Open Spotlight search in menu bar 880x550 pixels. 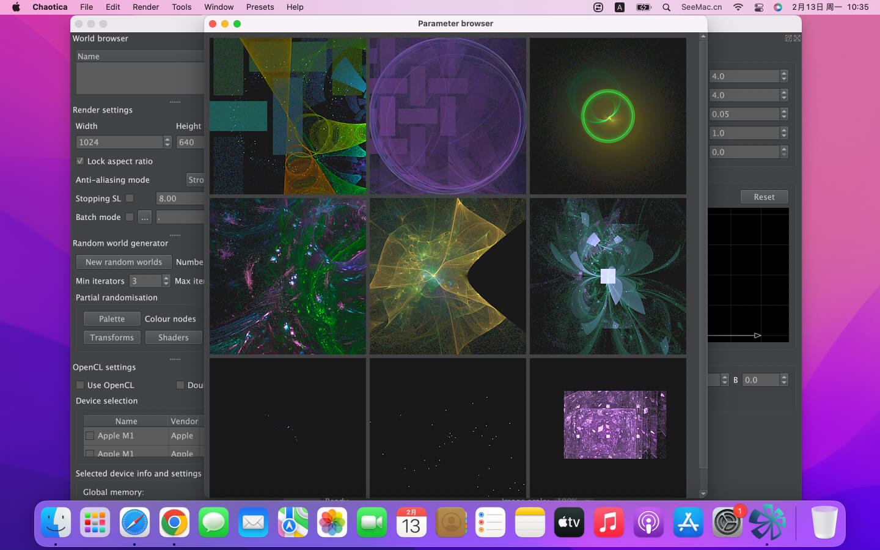tap(666, 7)
